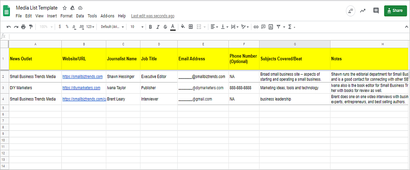410x170 pixels.
Task: Click the activity dashboard trend icon
Action: 363,11
